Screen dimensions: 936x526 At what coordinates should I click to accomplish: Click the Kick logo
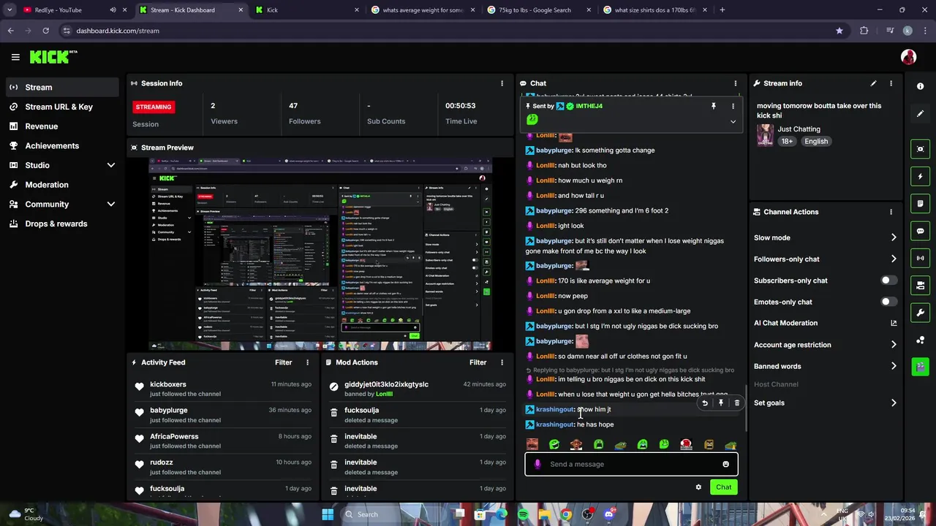(53, 57)
